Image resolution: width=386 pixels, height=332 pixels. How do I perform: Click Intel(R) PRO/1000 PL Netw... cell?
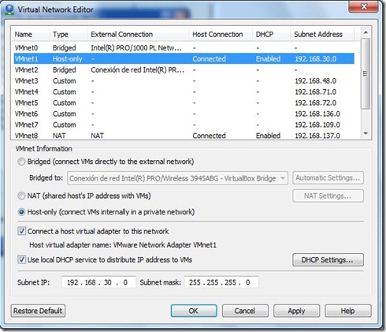[x=136, y=48]
